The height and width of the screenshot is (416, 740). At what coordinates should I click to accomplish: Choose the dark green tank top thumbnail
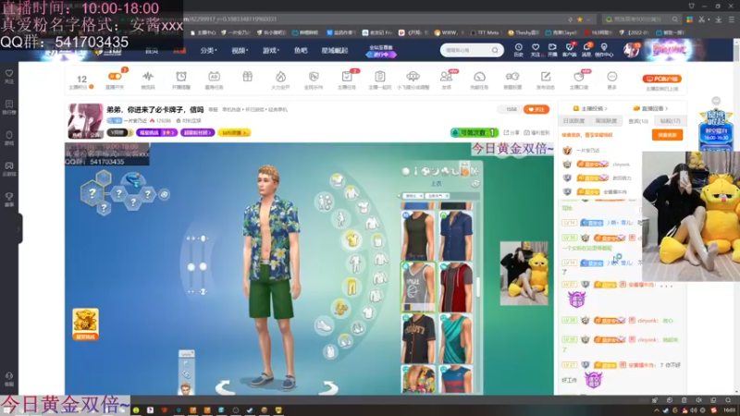coord(418,236)
